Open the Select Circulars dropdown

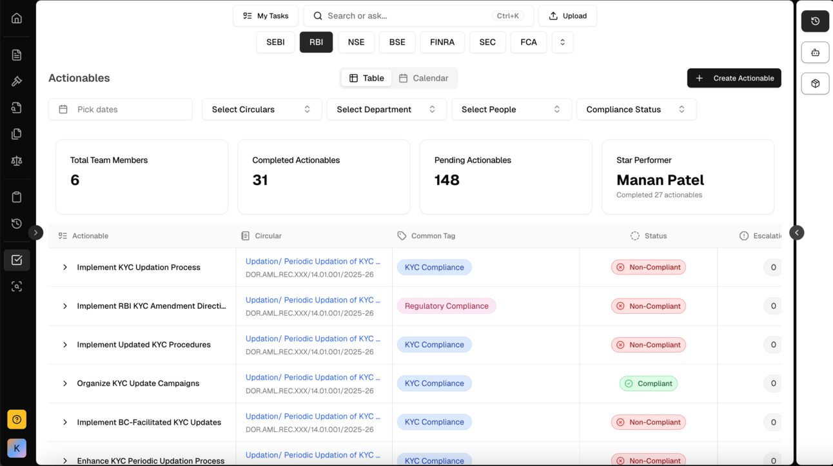click(261, 110)
